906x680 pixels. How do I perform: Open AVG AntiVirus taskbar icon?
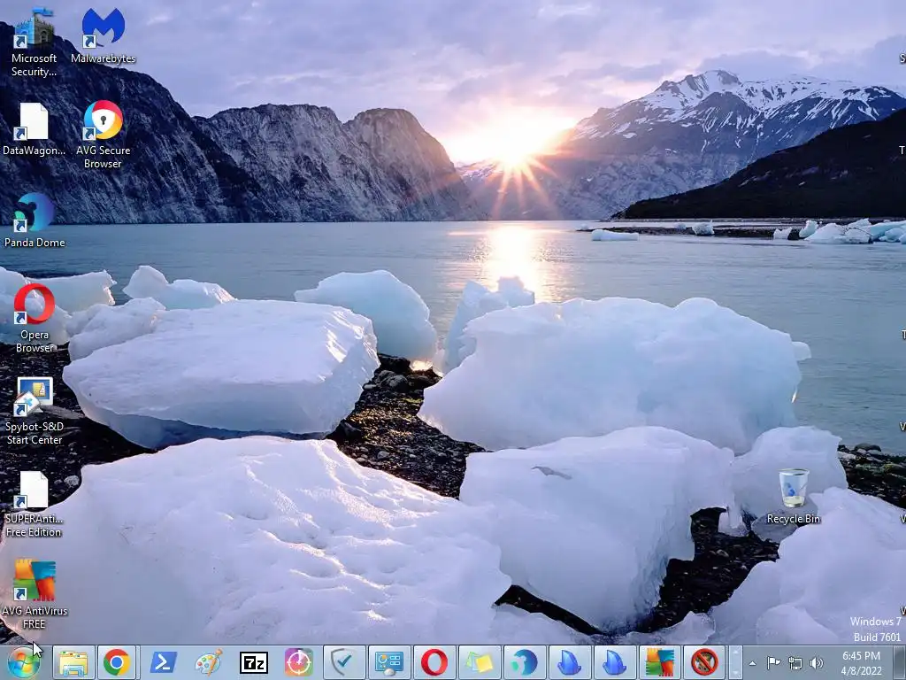click(x=659, y=662)
